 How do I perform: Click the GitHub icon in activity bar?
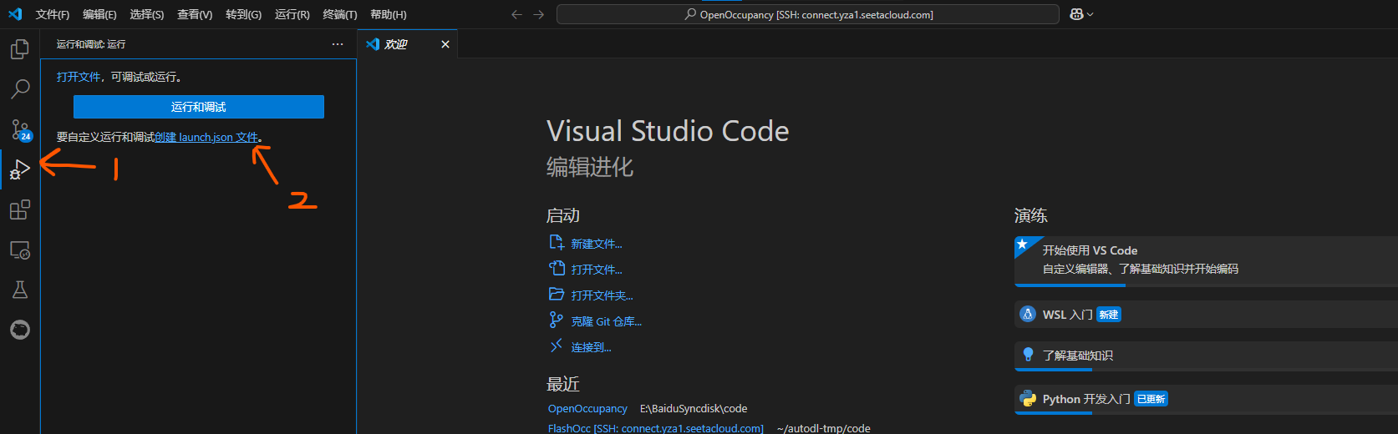point(20,330)
